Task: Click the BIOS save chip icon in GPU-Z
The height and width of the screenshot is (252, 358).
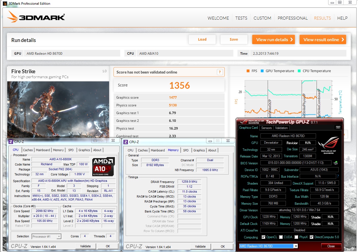Action: pyautogui.click(x=336, y=163)
